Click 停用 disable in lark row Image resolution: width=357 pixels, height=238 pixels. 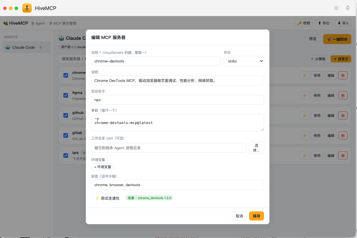pyautogui.click(x=317, y=156)
